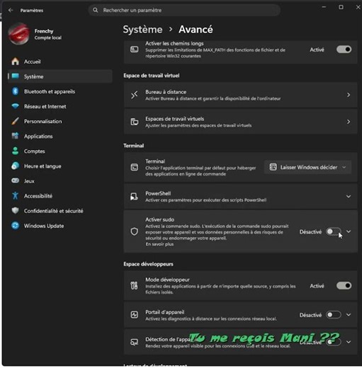Click the Espace développeurs heading
Screen dimensions: 362x368
click(148, 264)
